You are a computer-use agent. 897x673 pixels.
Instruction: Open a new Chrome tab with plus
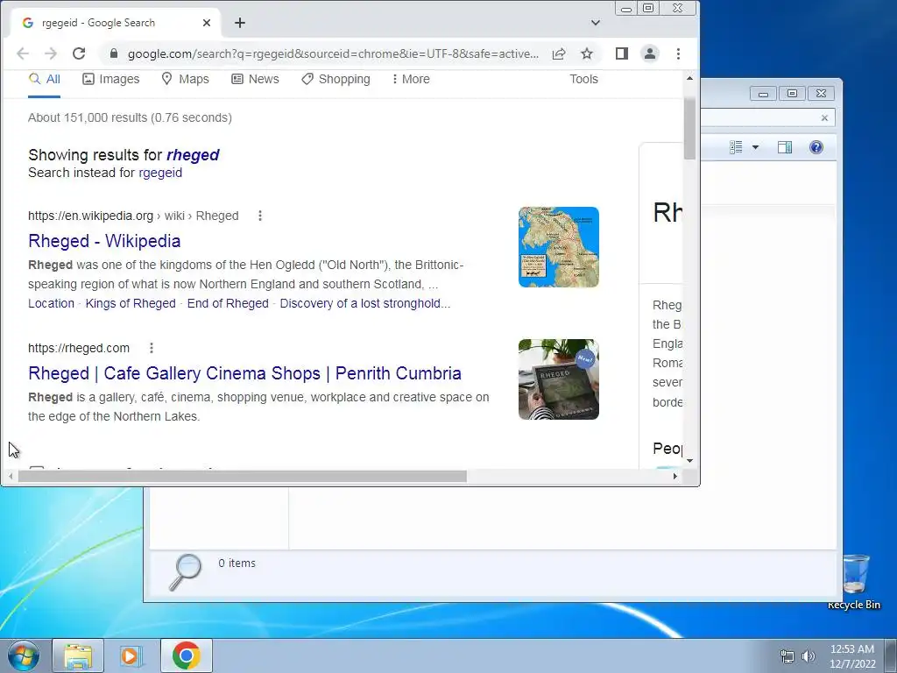(x=240, y=23)
